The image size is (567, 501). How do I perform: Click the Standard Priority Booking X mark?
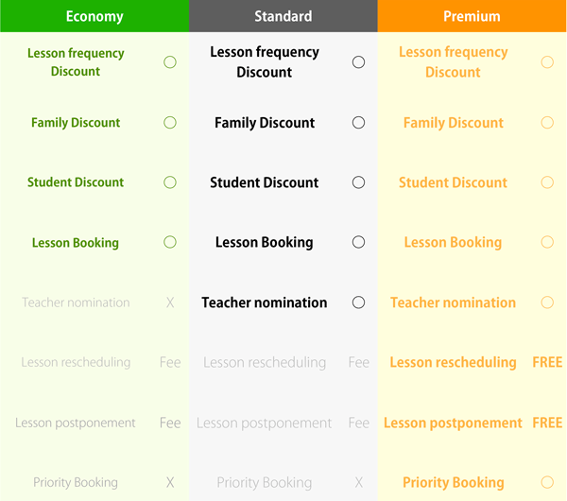click(359, 482)
